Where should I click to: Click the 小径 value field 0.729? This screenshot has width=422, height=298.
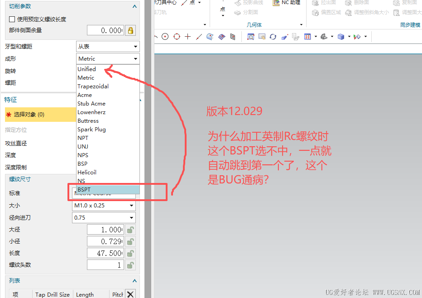tap(105, 241)
